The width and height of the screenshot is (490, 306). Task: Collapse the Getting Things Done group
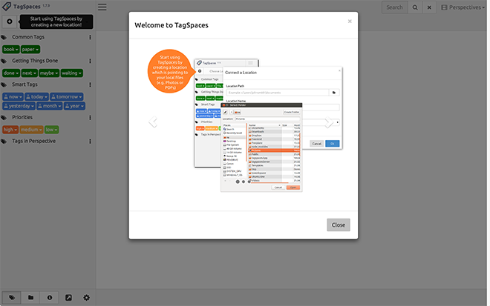click(x=4, y=61)
